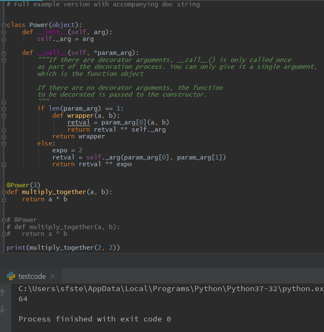Collapse the __call__ method fold marker
This screenshot has height=332, width=324.
(x=4, y=53)
